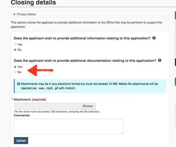The height and width of the screenshot is (147, 176).
Task: Click inside the Comments text area
Action: point(69,127)
